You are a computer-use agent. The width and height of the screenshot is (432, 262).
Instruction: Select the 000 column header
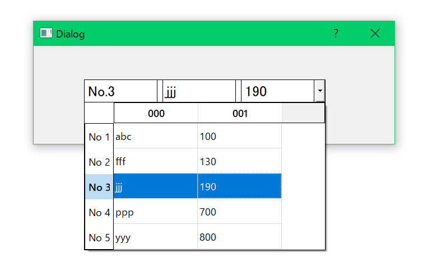click(156, 113)
